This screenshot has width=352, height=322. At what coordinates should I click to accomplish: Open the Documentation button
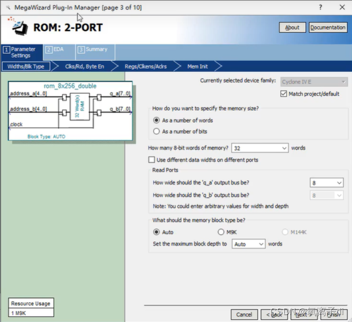tap(328, 27)
